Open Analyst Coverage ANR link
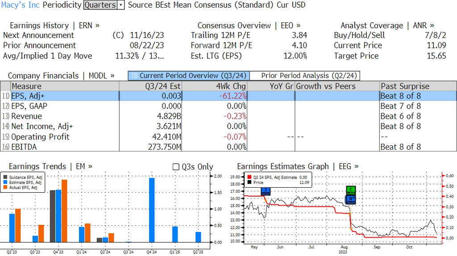Screen dimensions: 457x256 point(387,25)
